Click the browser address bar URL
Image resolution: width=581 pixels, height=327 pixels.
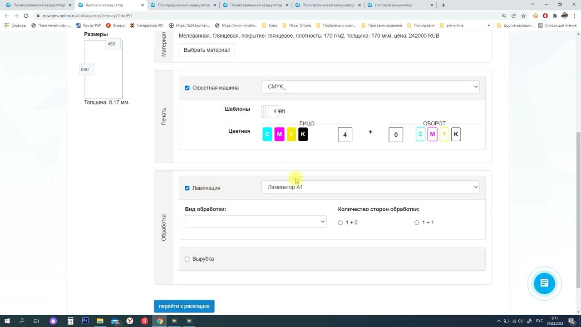(x=88, y=15)
